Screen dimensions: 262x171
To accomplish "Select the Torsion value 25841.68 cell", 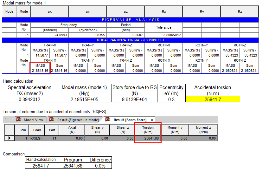I will pos(148,138).
